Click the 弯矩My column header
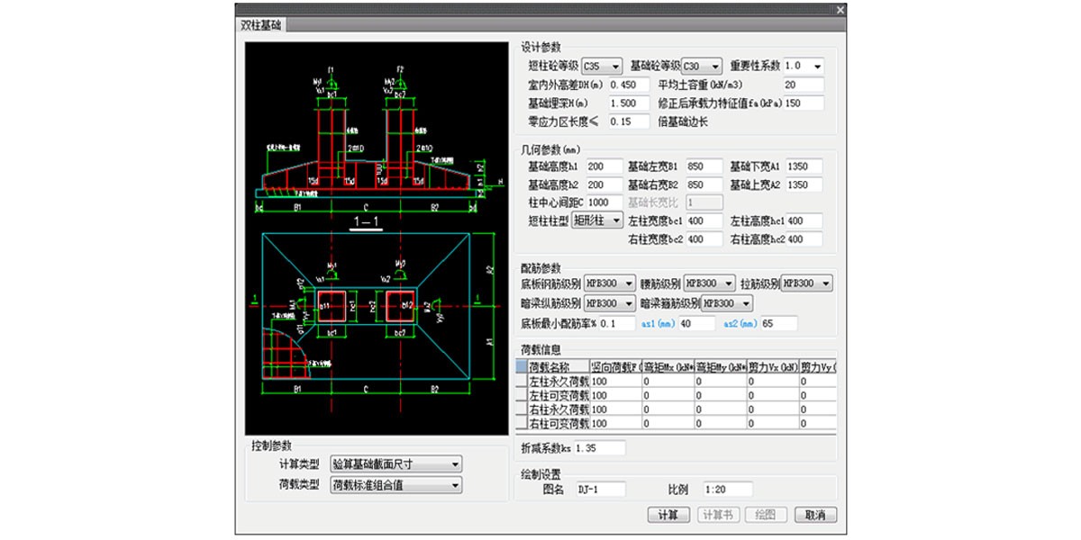This screenshot has width=1081, height=540. point(720,367)
